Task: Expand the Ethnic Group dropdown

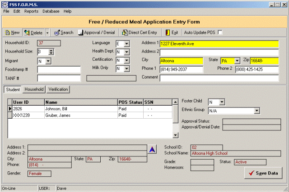Action: (257, 111)
